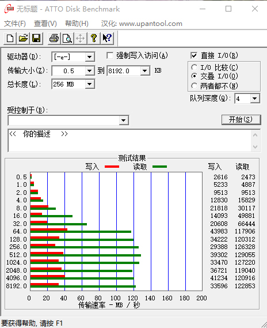
Task: Enable the 强制写入访问(A) checkbox
Action: pyautogui.click(x=110, y=56)
